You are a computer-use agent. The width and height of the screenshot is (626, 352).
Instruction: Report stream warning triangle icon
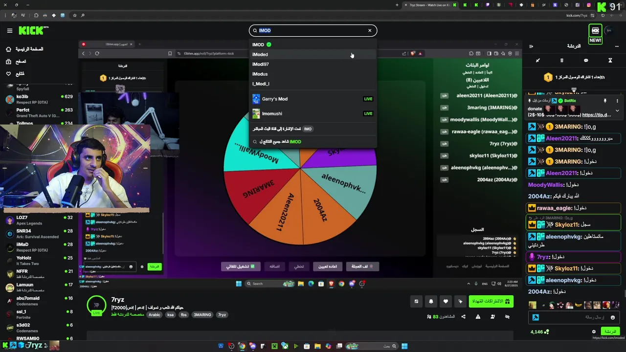click(478, 317)
